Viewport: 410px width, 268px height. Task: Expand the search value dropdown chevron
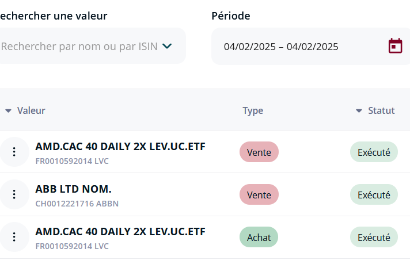tap(167, 46)
